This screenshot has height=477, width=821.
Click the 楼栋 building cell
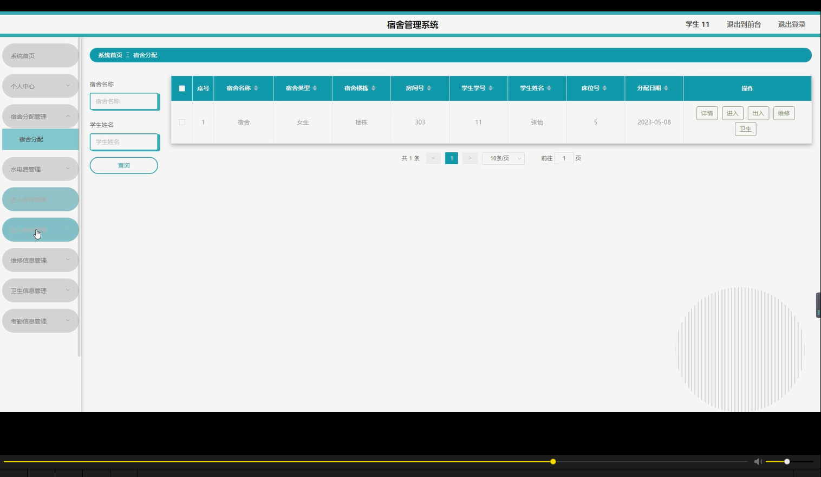[x=361, y=123]
